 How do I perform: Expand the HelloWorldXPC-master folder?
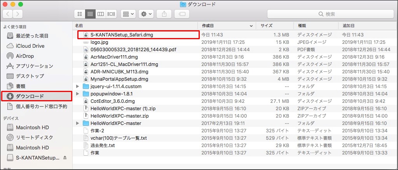(x=78, y=123)
